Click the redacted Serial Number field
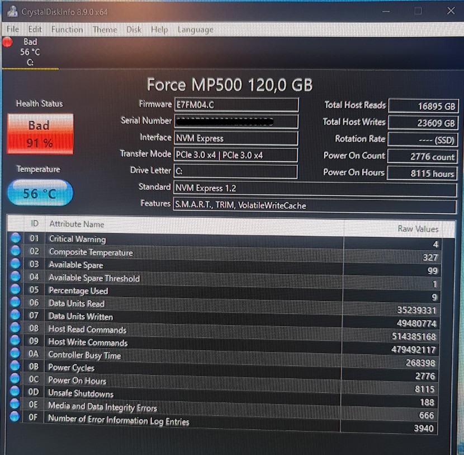 [236, 121]
